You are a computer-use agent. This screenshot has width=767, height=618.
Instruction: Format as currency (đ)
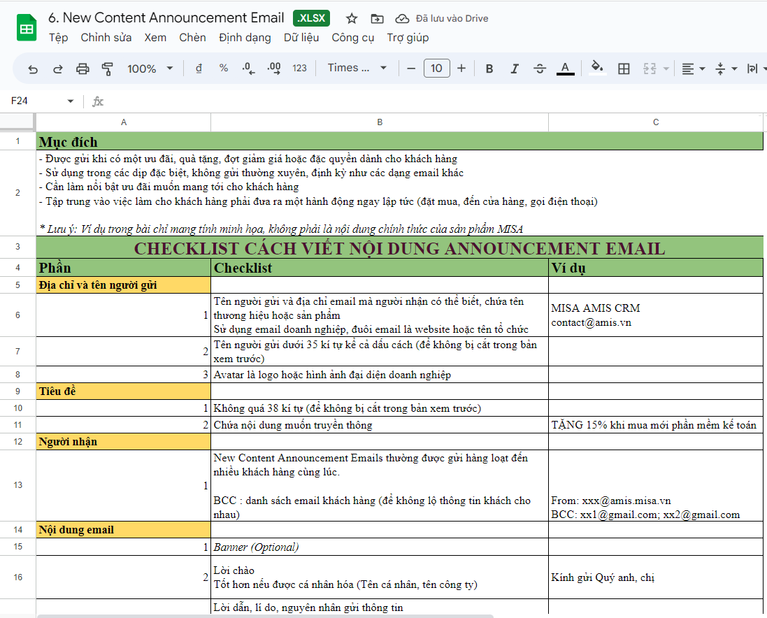click(x=199, y=69)
